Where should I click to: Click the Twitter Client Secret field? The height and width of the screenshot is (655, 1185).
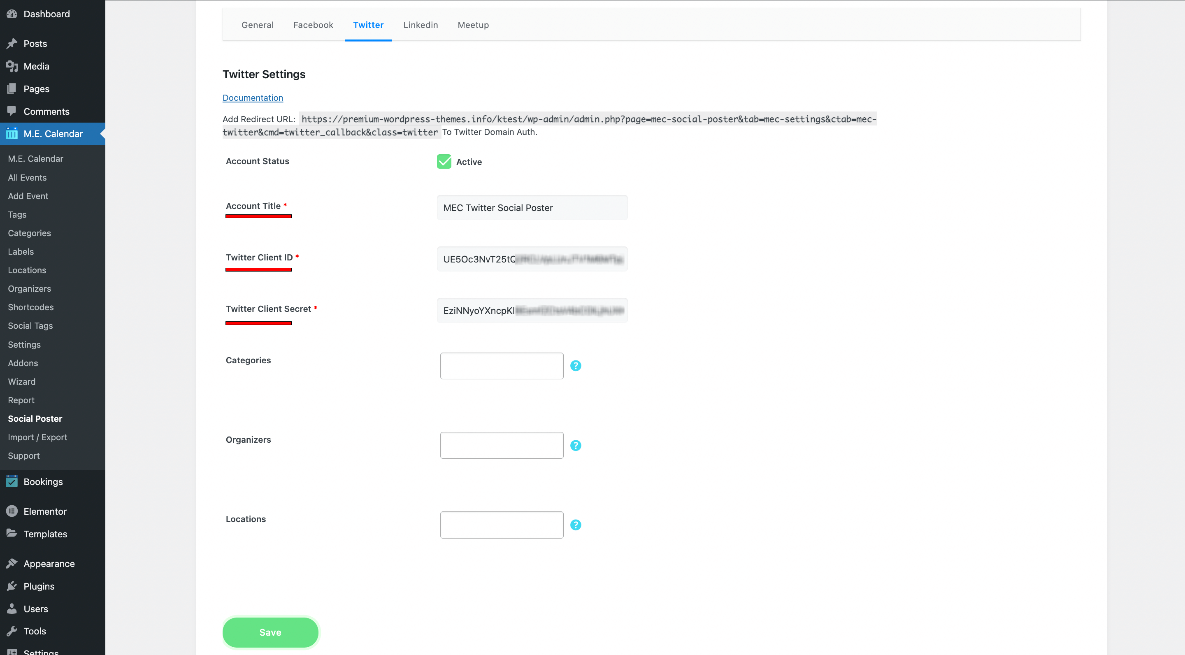[532, 311]
